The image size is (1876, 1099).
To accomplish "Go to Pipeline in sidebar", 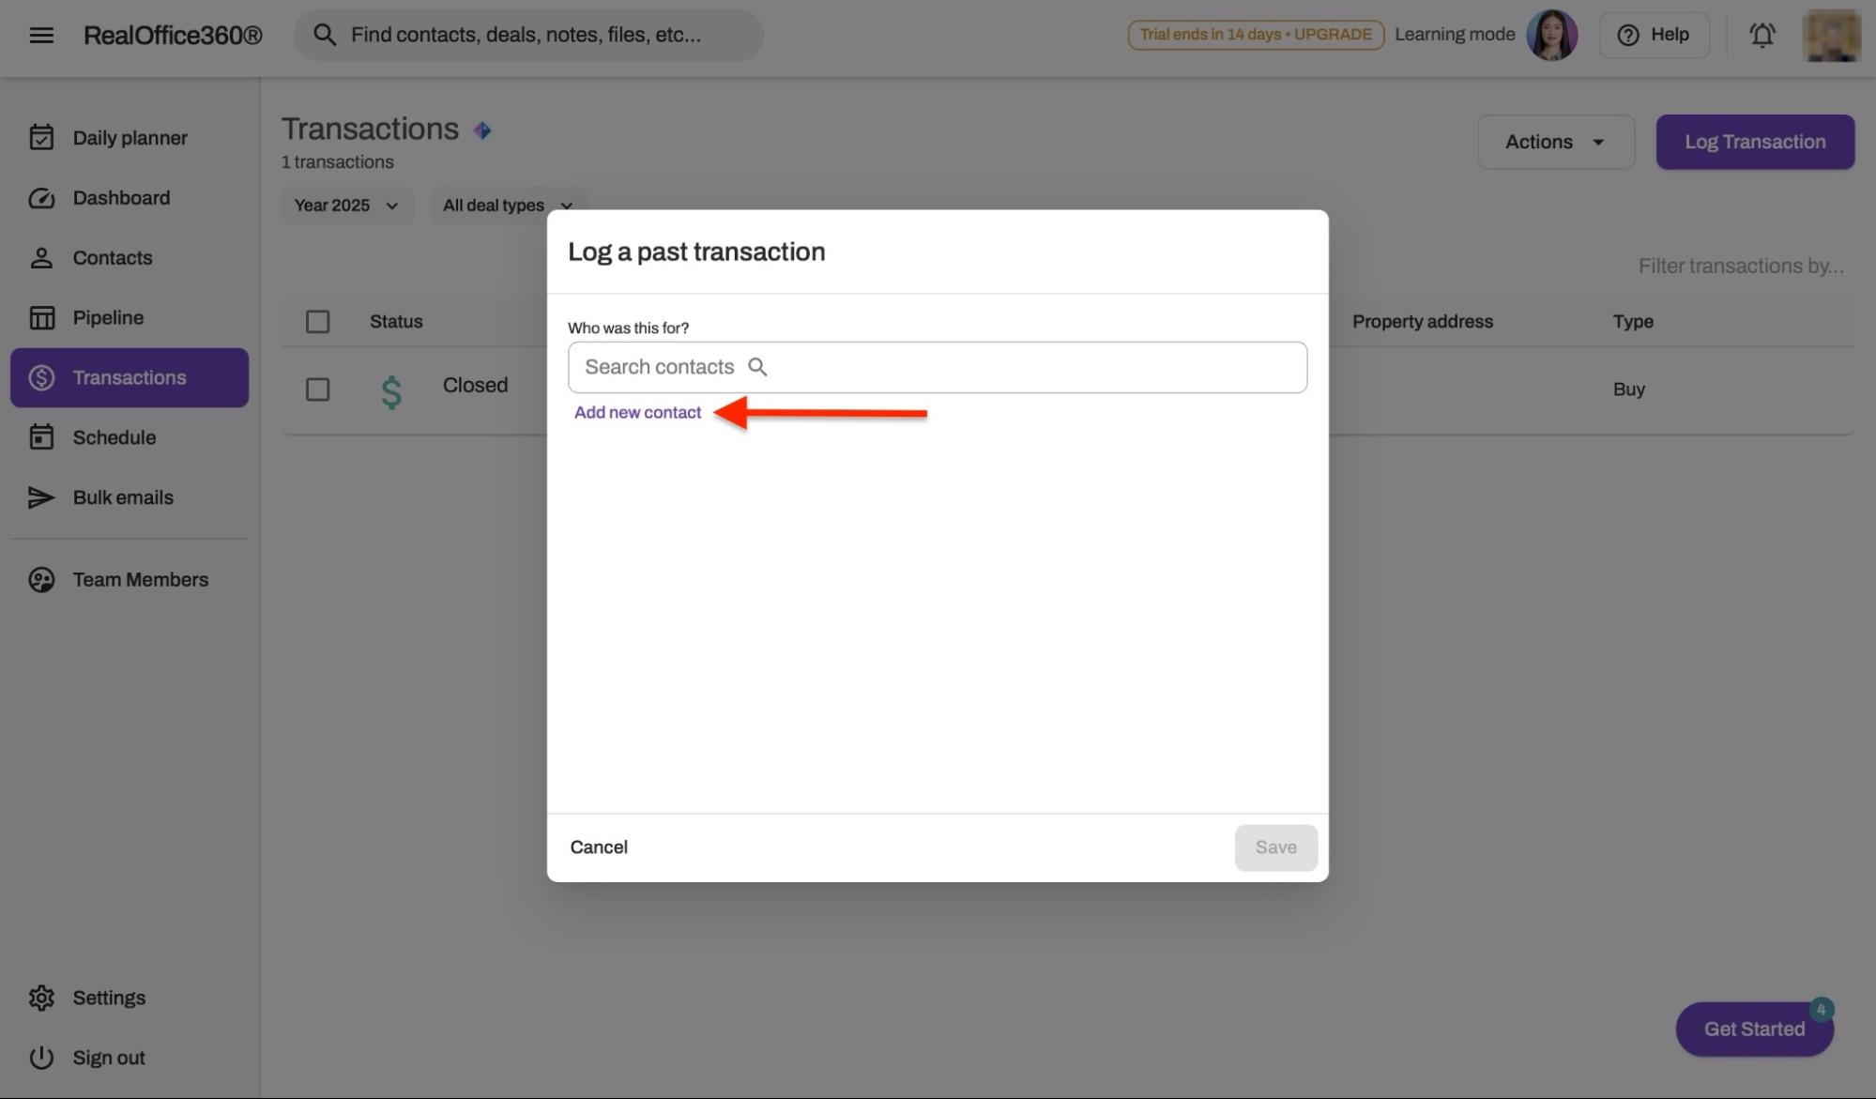I will (108, 318).
